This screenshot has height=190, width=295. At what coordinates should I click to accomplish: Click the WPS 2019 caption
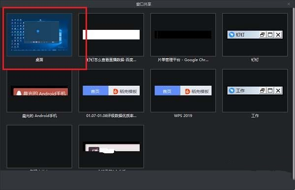click(183, 116)
